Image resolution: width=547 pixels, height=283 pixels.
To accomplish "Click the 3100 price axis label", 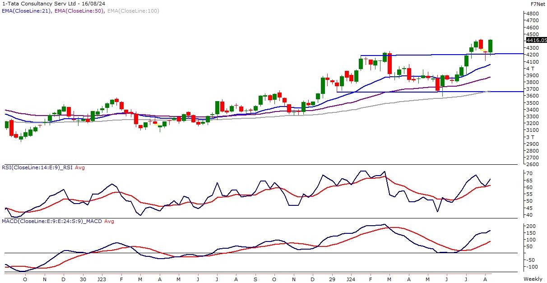I will tap(532, 130).
